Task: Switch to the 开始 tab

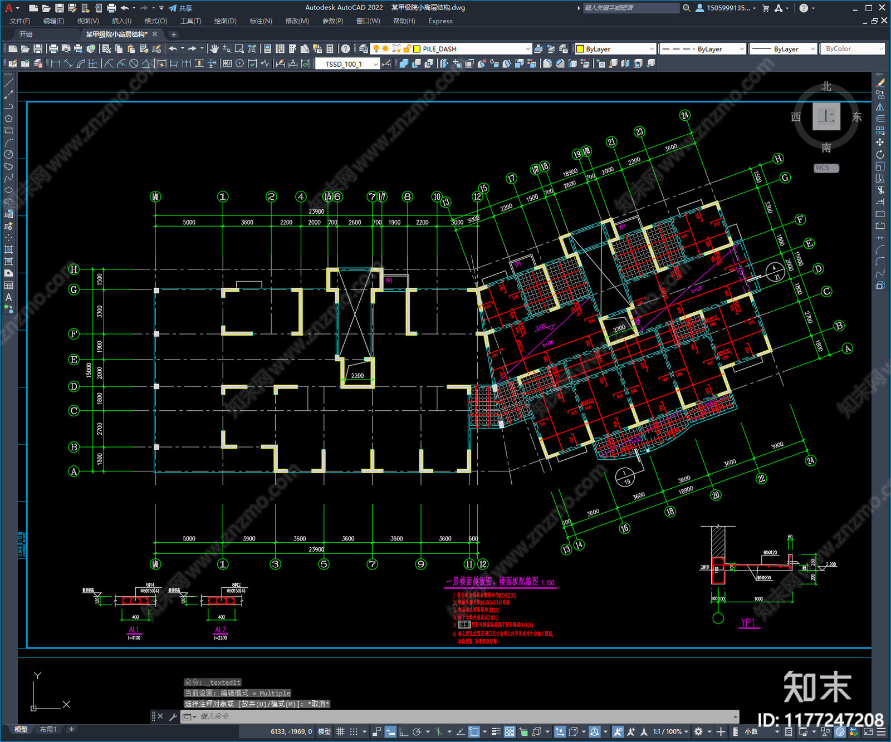Action: (26, 35)
